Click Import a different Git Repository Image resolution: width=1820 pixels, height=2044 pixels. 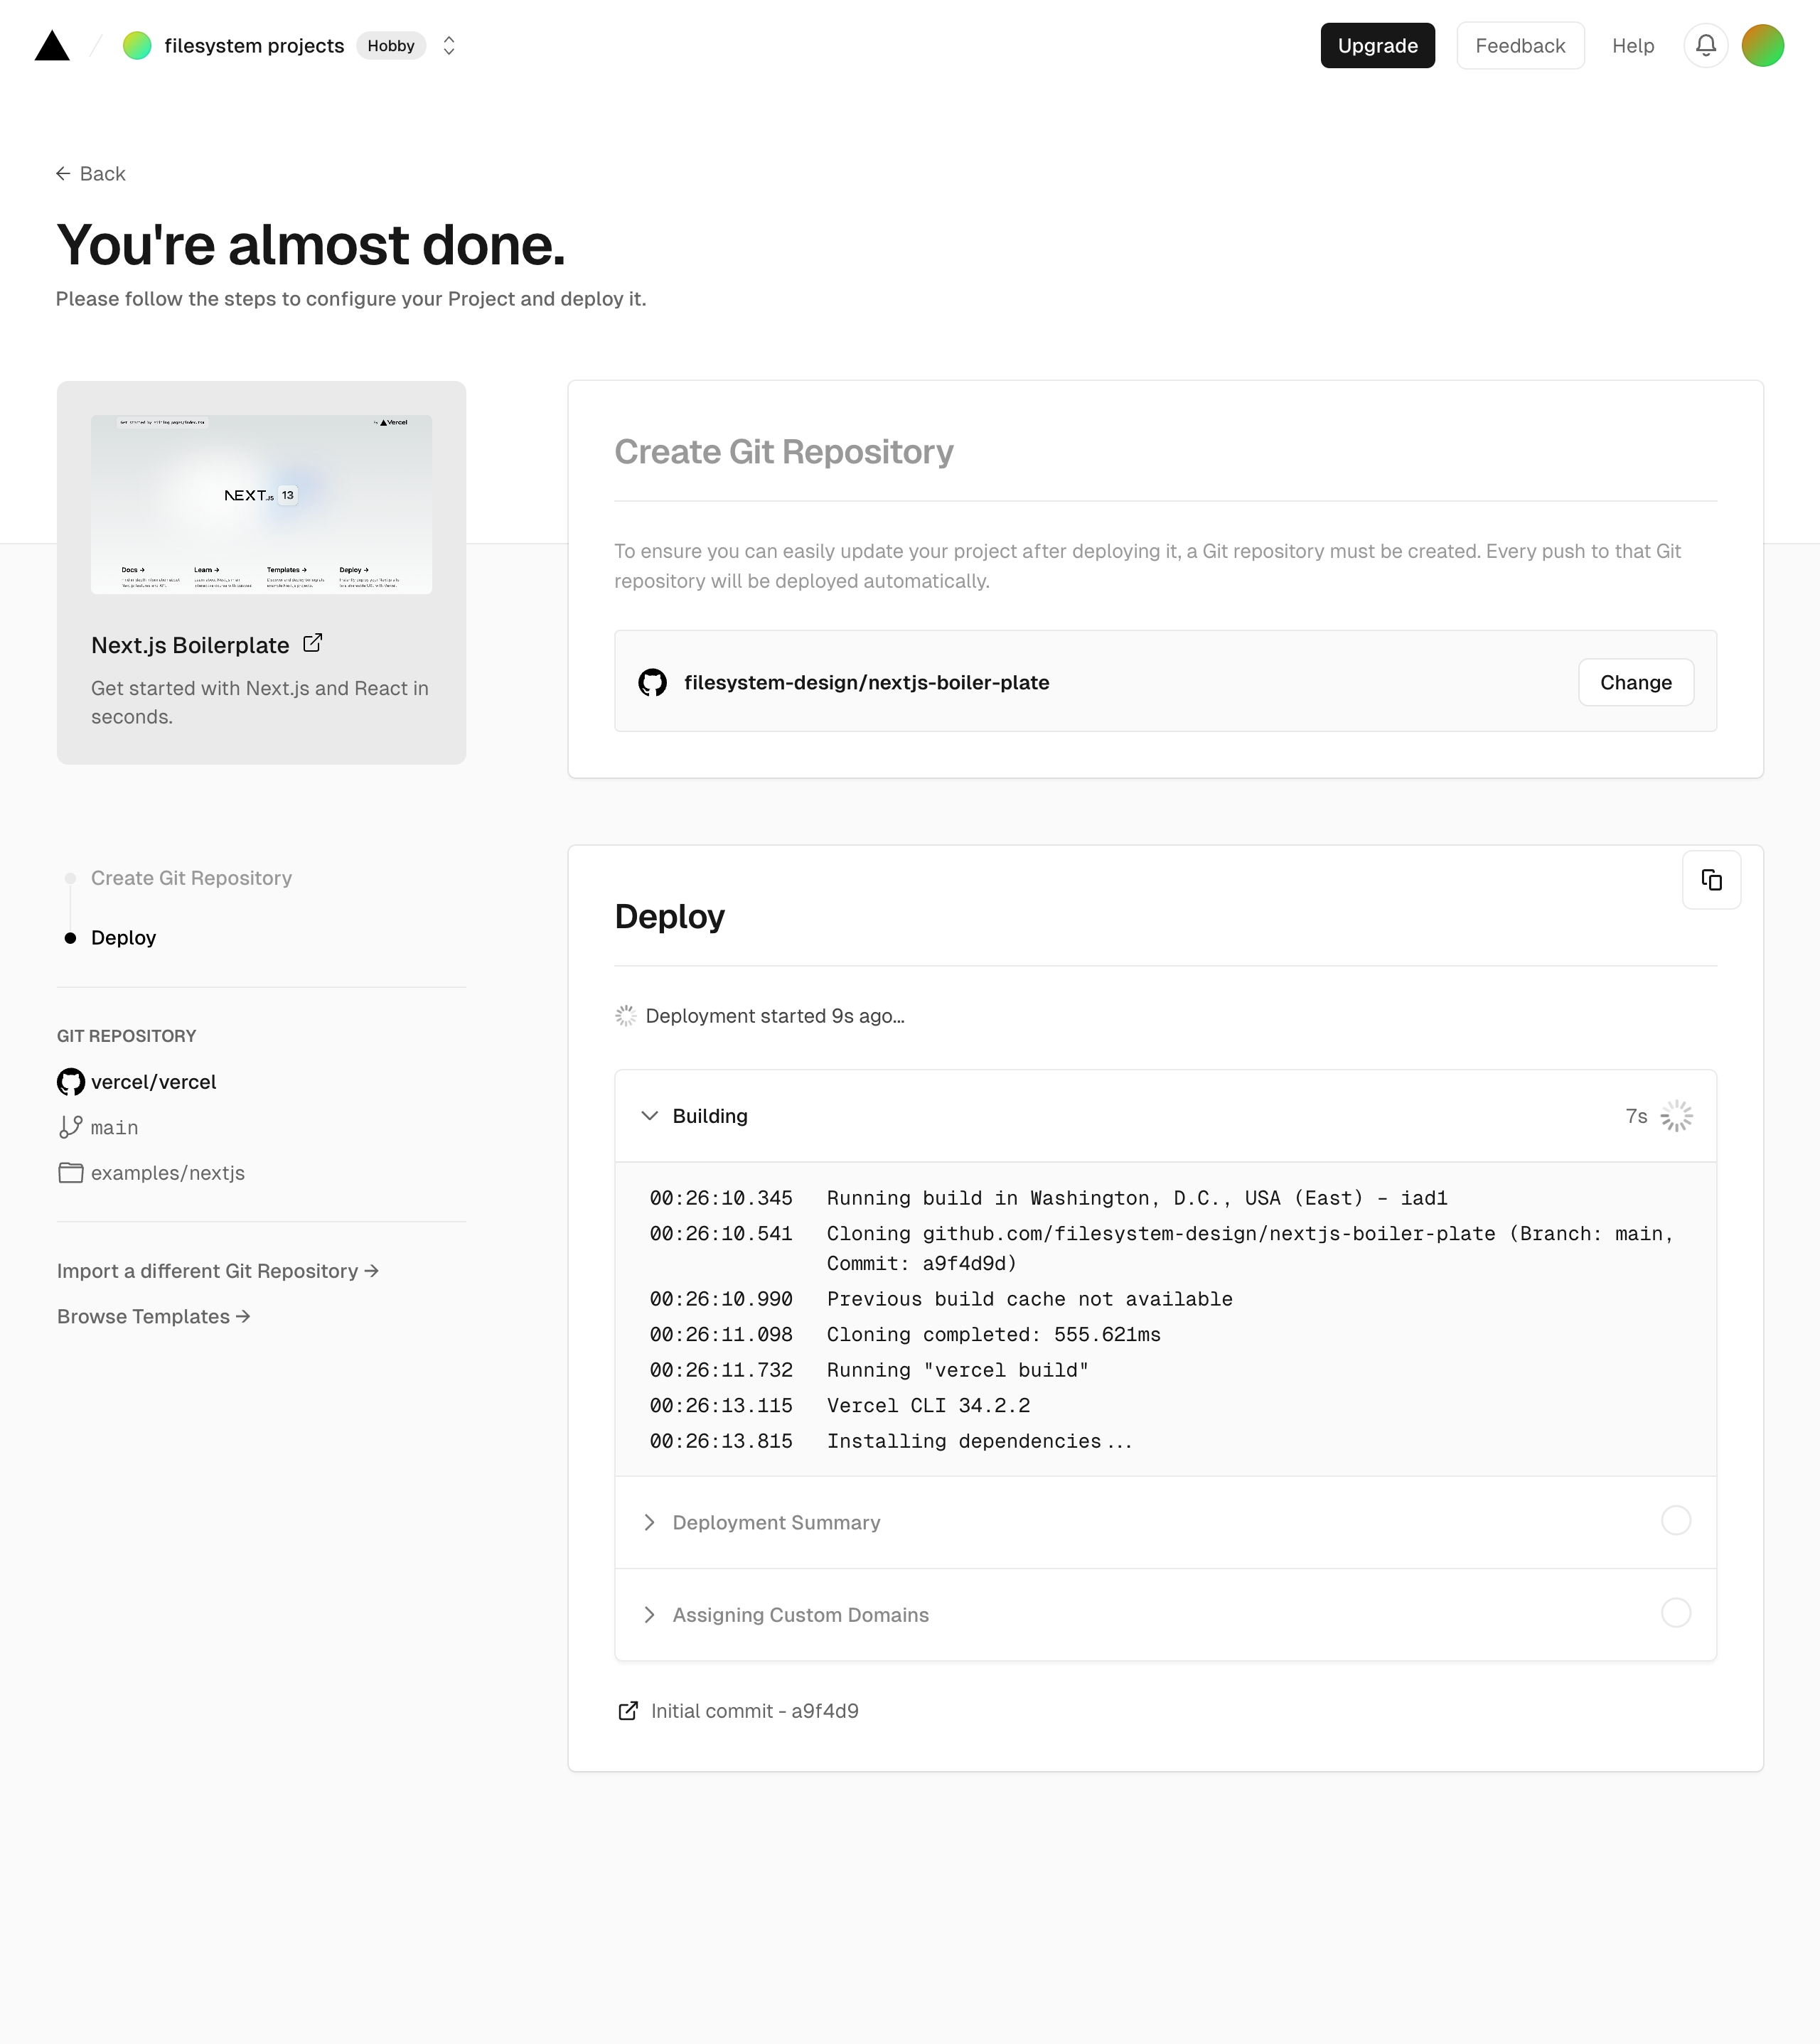coord(218,1271)
